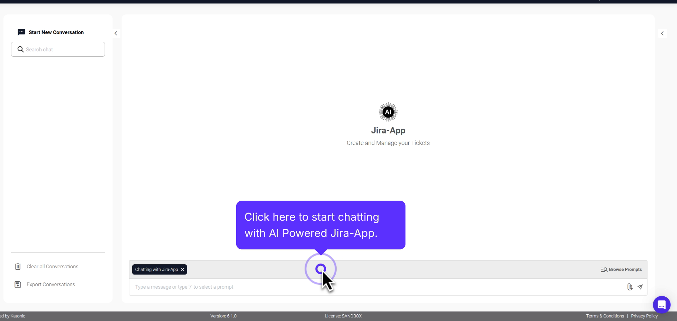This screenshot has width=677, height=321.
Task: Click Clear all Conversations
Action: 52,266
